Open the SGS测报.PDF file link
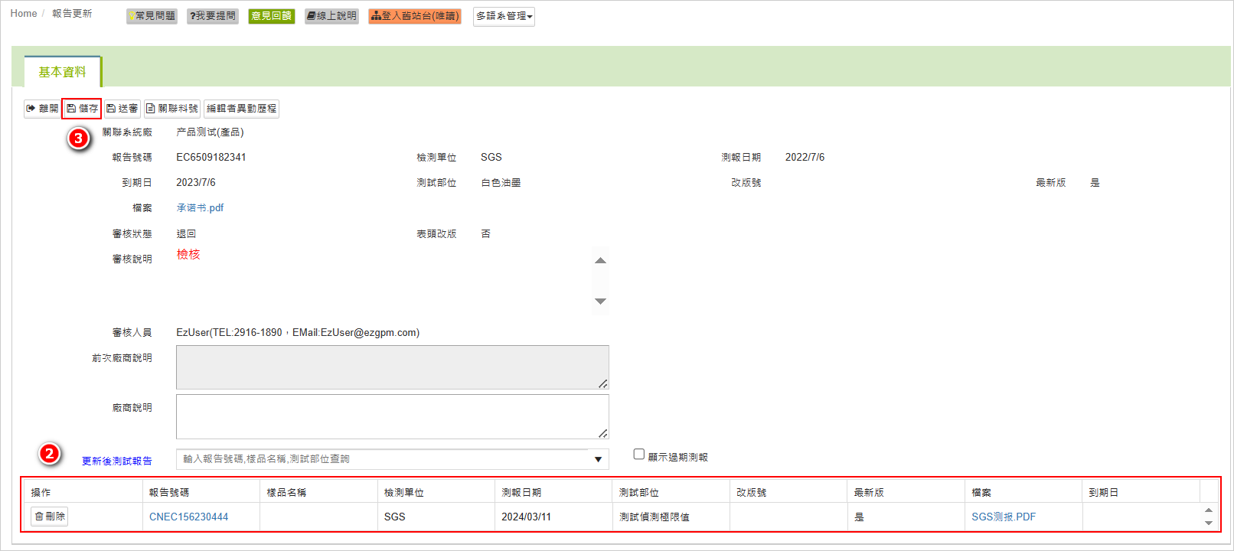The width and height of the screenshot is (1234, 551). (1004, 517)
